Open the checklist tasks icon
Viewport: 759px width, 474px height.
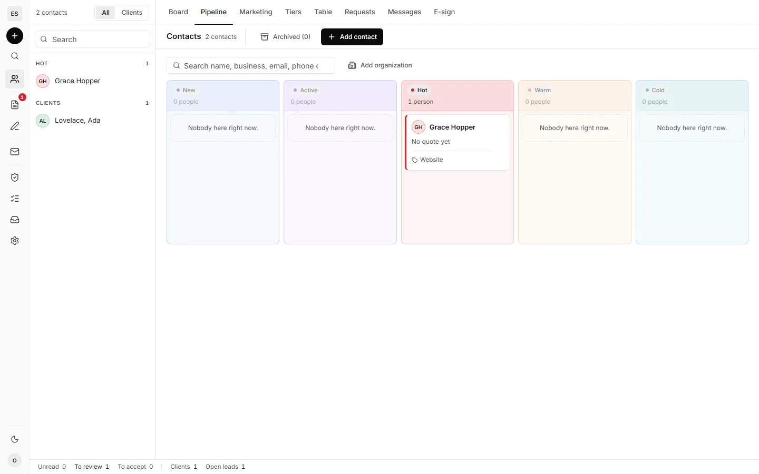click(x=15, y=199)
